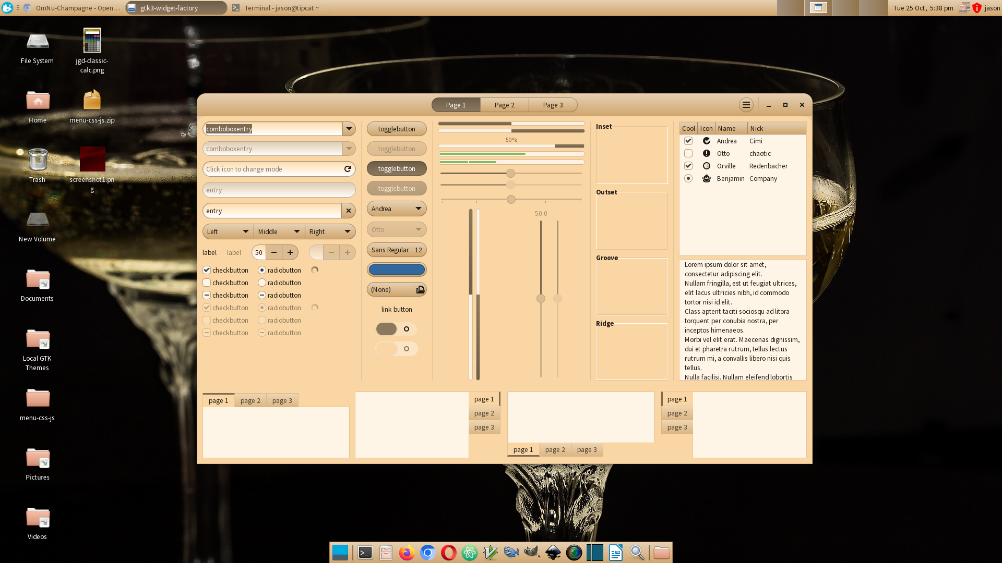Open the file manager drawer icon in dock

[386, 553]
